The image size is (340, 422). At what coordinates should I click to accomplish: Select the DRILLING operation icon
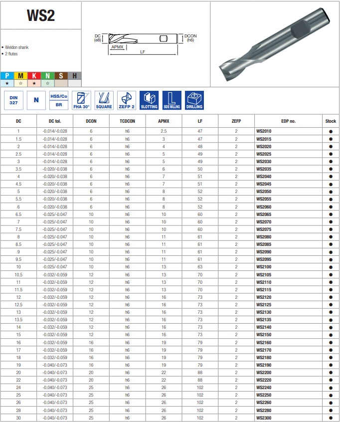point(194,100)
